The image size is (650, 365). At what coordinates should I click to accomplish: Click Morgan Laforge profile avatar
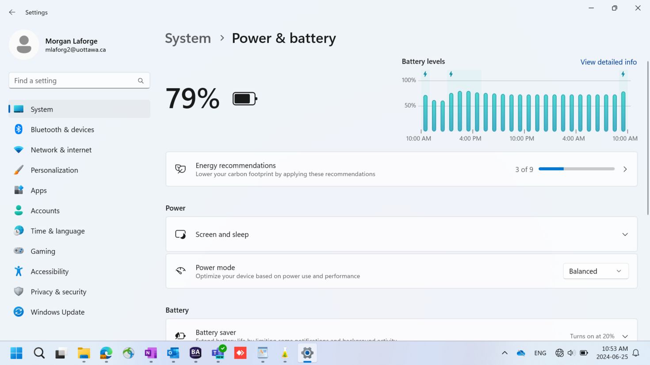pyautogui.click(x=24, y=45)
